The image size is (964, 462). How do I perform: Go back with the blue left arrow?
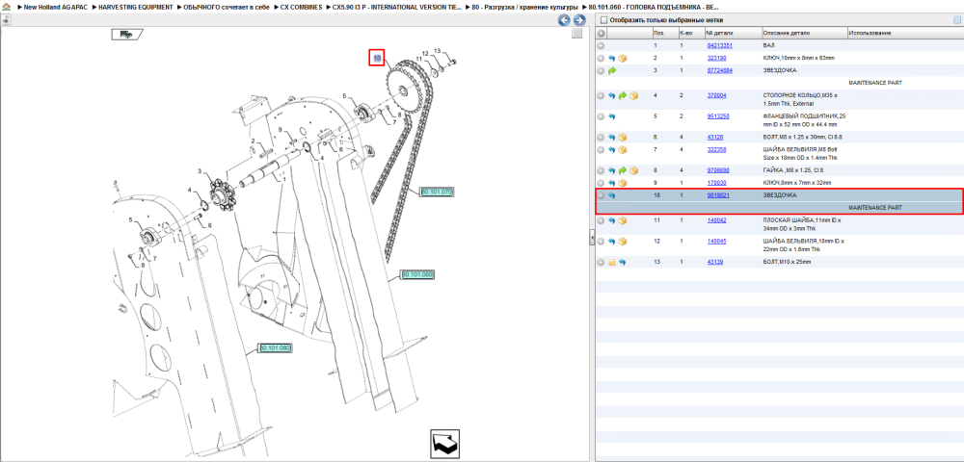tap(564, 20)
